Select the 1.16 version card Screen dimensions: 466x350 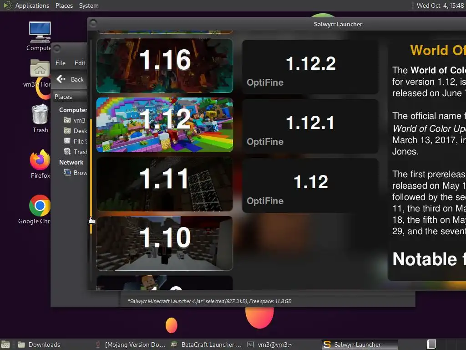point(165,66)
